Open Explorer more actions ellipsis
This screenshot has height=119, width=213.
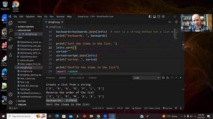click(39, 22)
